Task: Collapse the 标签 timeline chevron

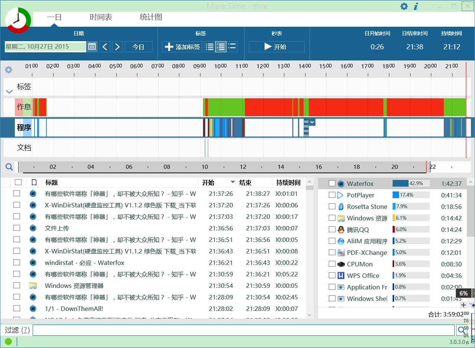Action: [9, 92]
